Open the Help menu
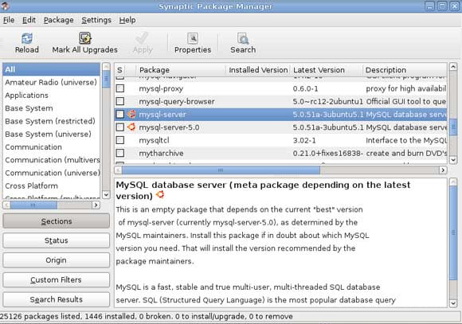462x324 pixels. (127, 20)
